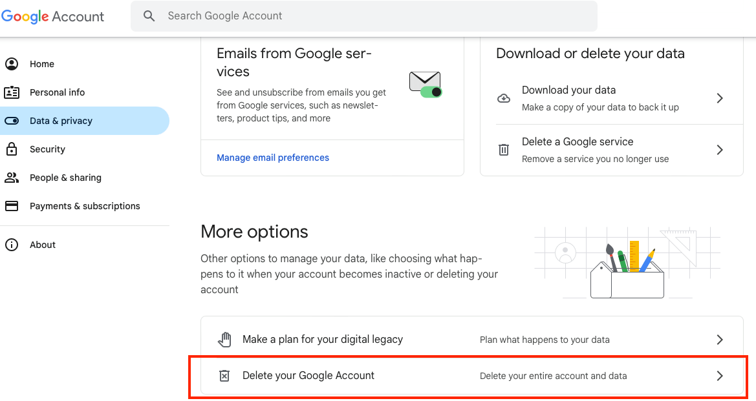Open Payments & subscriptions section
This screenshot has width=756, height=401.
click(x=85, y=206)
